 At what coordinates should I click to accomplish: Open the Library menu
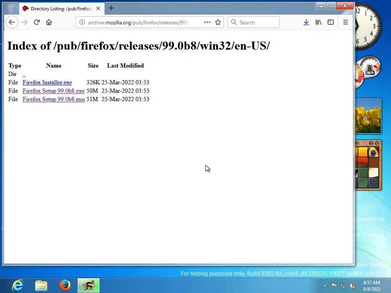[318, 22]
